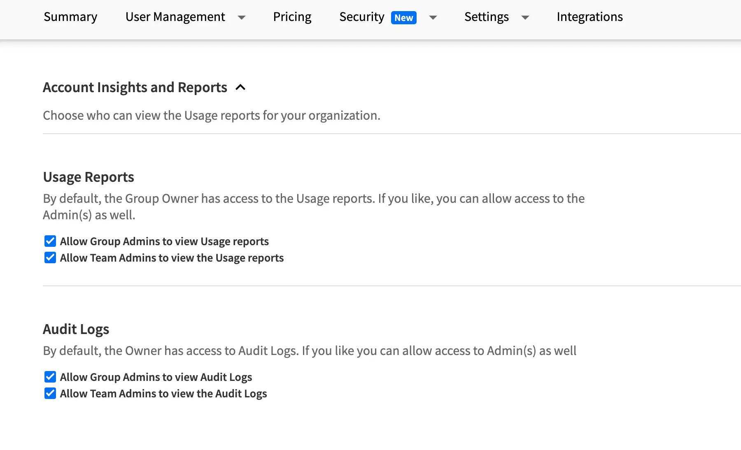This screenshot has height=450, width=741.
Task: Click the Settings menu label
Action: pyautogui.click(x=486, y=17)
